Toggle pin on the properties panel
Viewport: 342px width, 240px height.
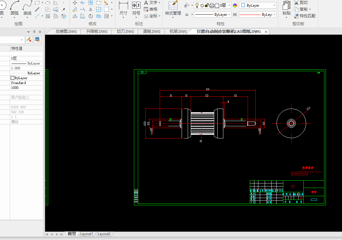click(34, 32)
